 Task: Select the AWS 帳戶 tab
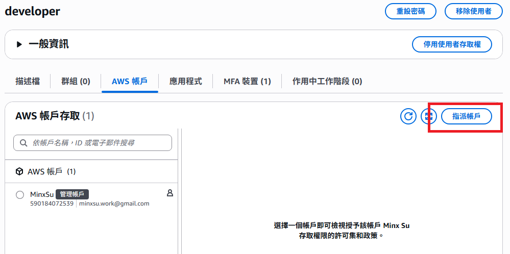130,81
